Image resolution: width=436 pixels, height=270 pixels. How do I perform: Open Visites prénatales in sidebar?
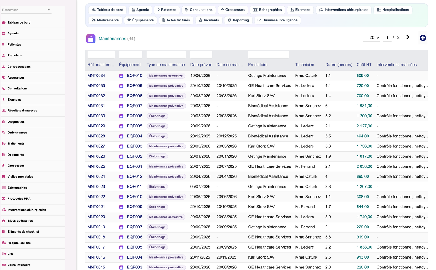[20, 177]
